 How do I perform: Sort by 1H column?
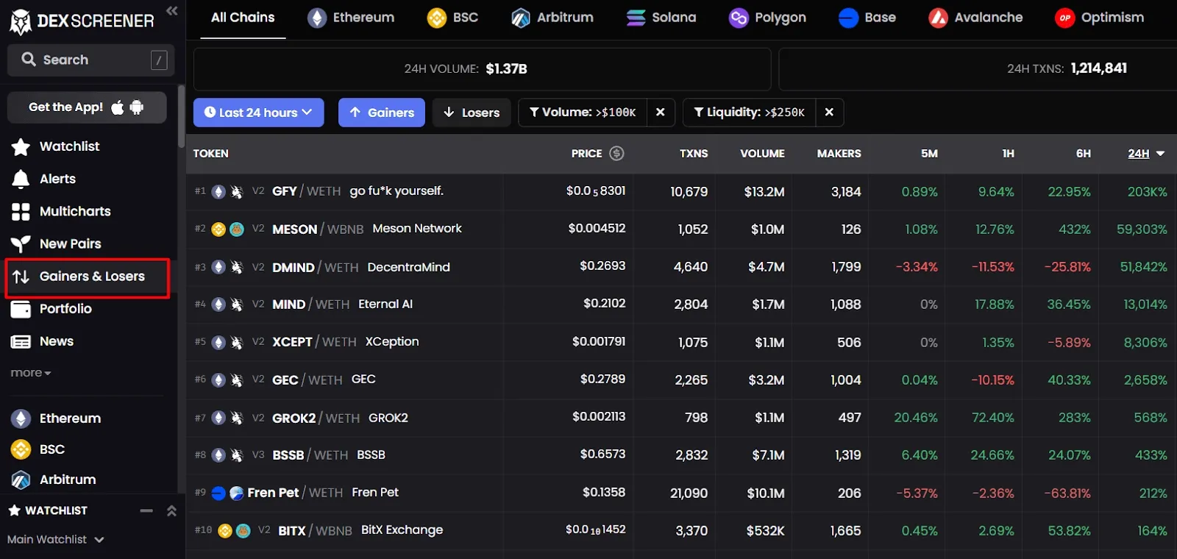point(1008,154)
